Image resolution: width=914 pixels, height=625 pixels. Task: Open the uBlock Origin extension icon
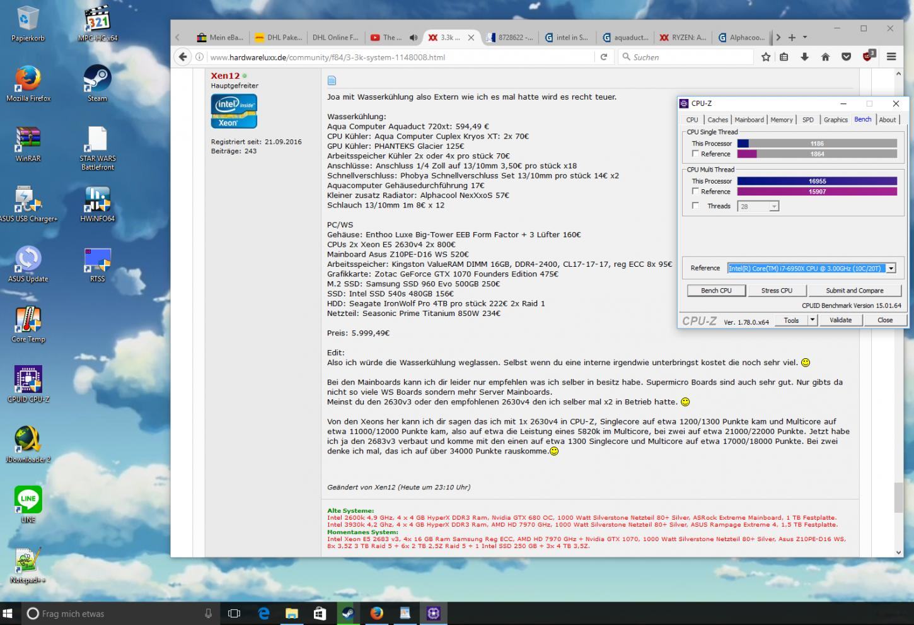coord(869,56)
